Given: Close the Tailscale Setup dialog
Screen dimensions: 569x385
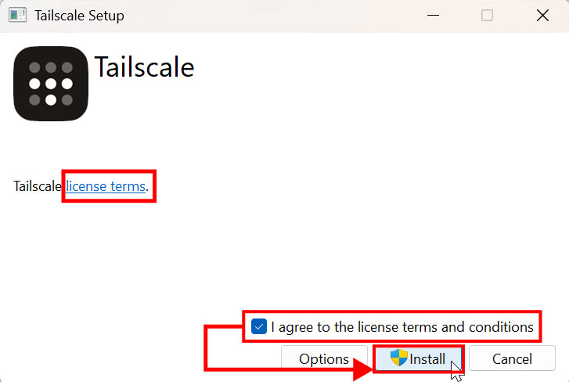Looking at the screenshot, I should coord(542,15).
